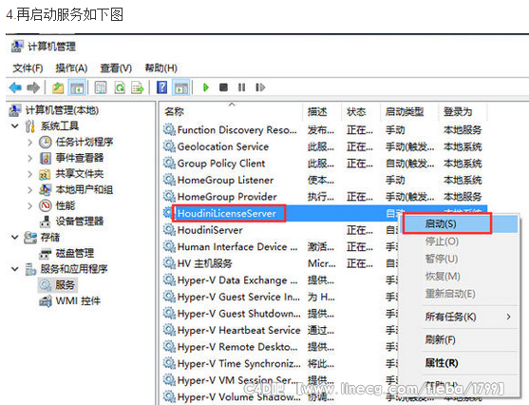Select the Group Policy Client service

(x=221, y=164)
